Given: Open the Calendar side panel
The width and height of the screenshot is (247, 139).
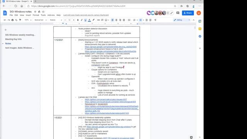Looking at the screenshot, I should 200,21.
